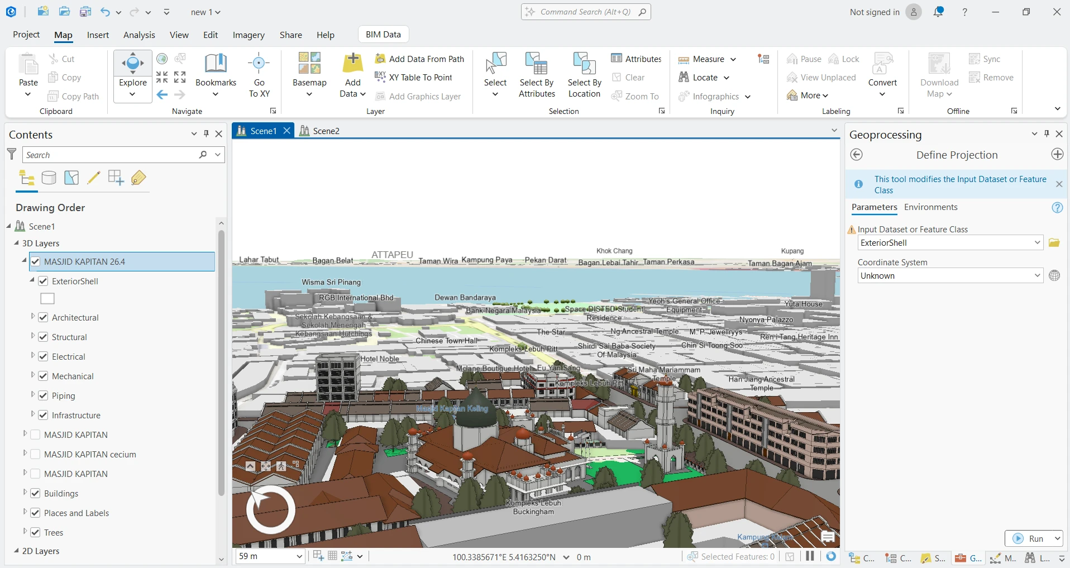This screenshot has height=568, width=1070.
Task: Browse for input dataset folder icon
Action: tap(1054, 243)
